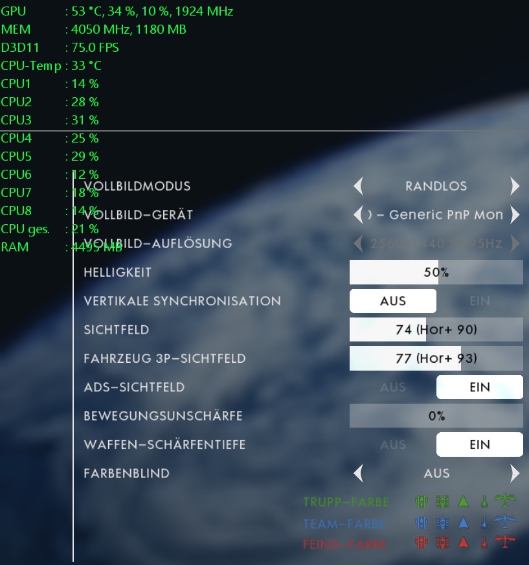Click the VOLLBILDMODUS setting label
The width and height of the screenshot is (529, 565).
pyautogui.click(x=137, y=186)
